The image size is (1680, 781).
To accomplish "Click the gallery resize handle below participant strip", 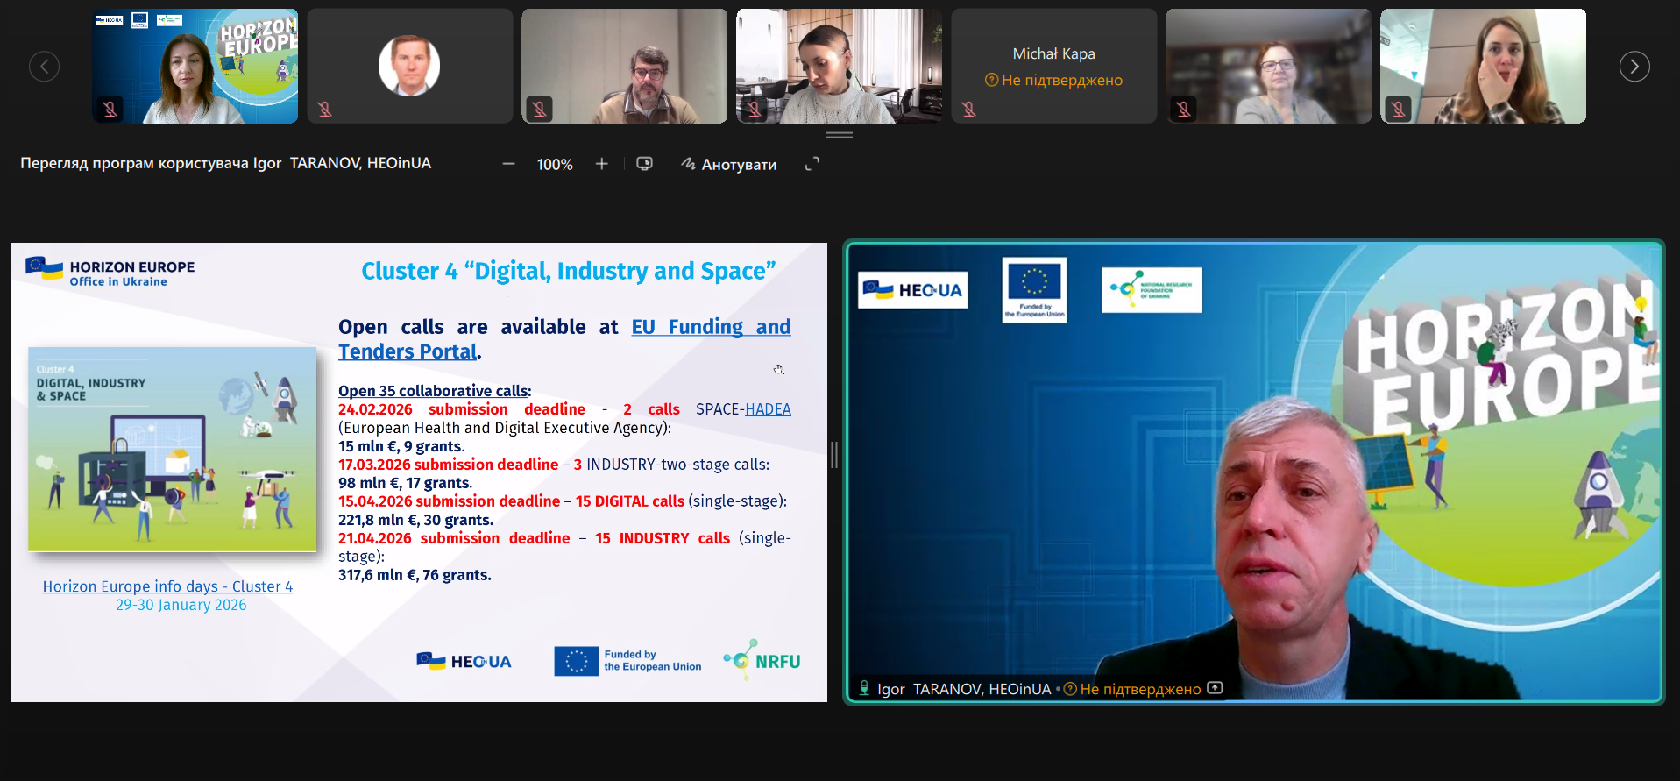I will tap(839, 135).
